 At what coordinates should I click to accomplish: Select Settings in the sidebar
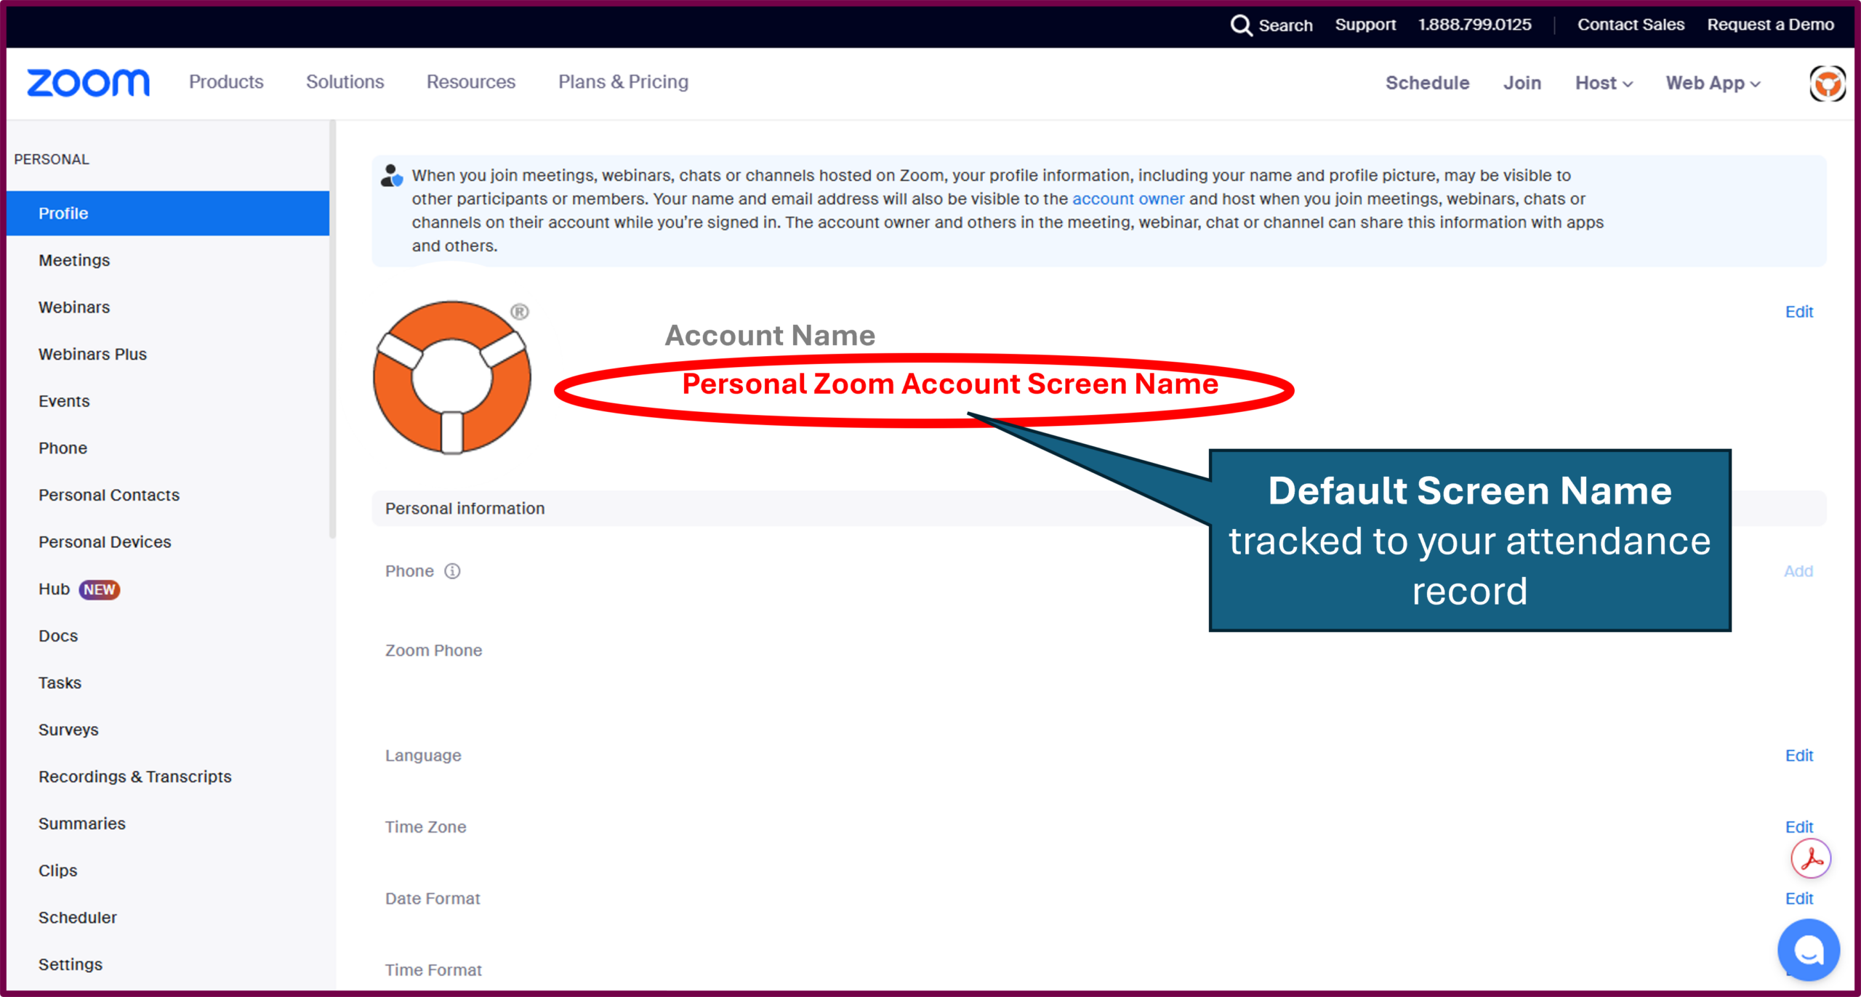click(x=70, y=964)
